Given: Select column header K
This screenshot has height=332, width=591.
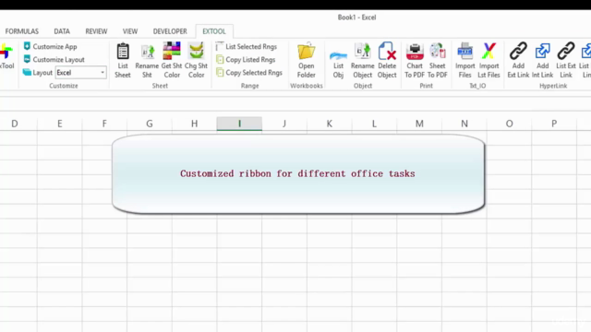Looking at the screenshot, I should pyautogui.click(x=329, y=124).
